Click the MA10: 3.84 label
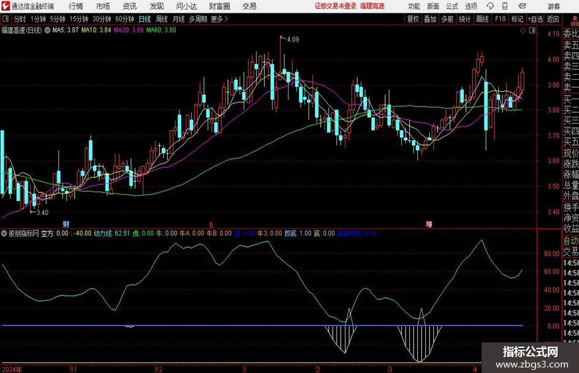This screenshot has height=373, width=579. (96, 30)
